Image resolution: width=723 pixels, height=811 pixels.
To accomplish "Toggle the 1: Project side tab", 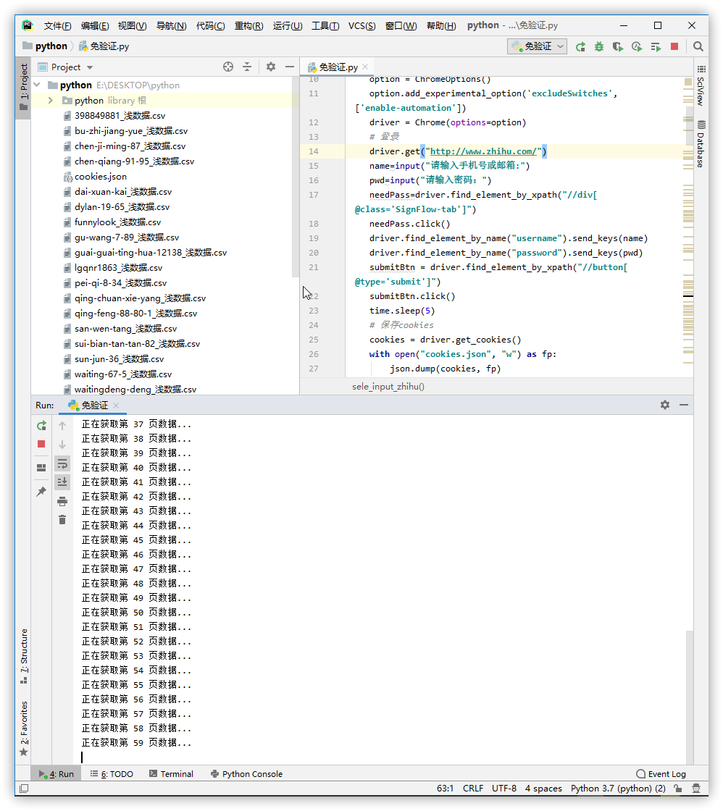I will 24,87.
